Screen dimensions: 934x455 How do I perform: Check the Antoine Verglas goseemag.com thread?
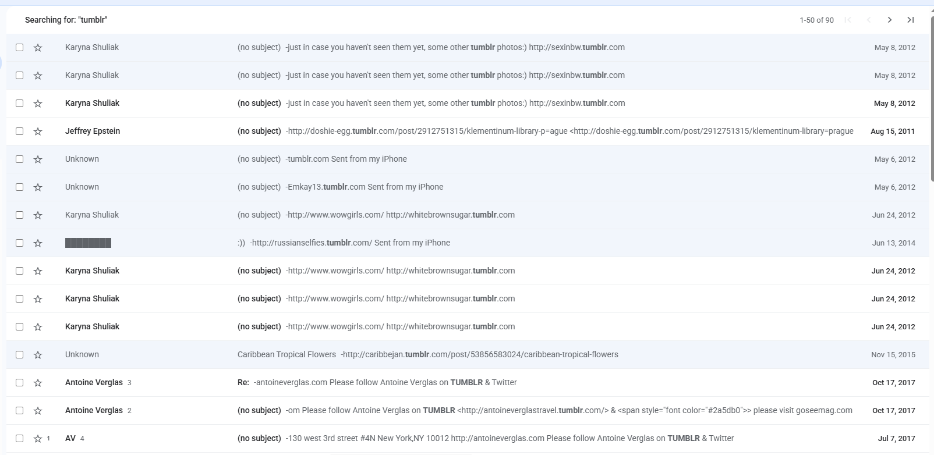20,411
